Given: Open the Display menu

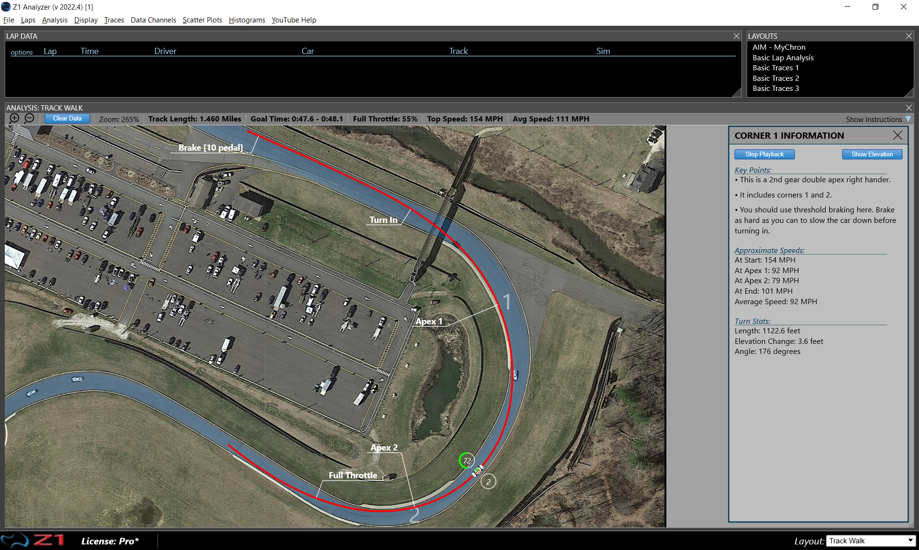Looking at the screenshot, I should point(86,20).
